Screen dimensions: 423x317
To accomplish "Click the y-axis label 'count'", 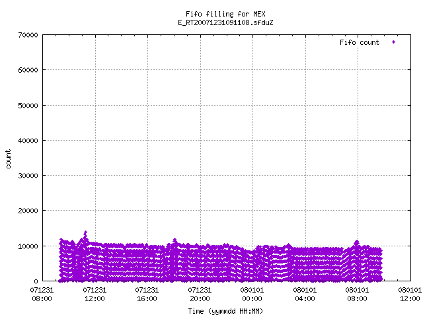I will (x=9, y=159).
